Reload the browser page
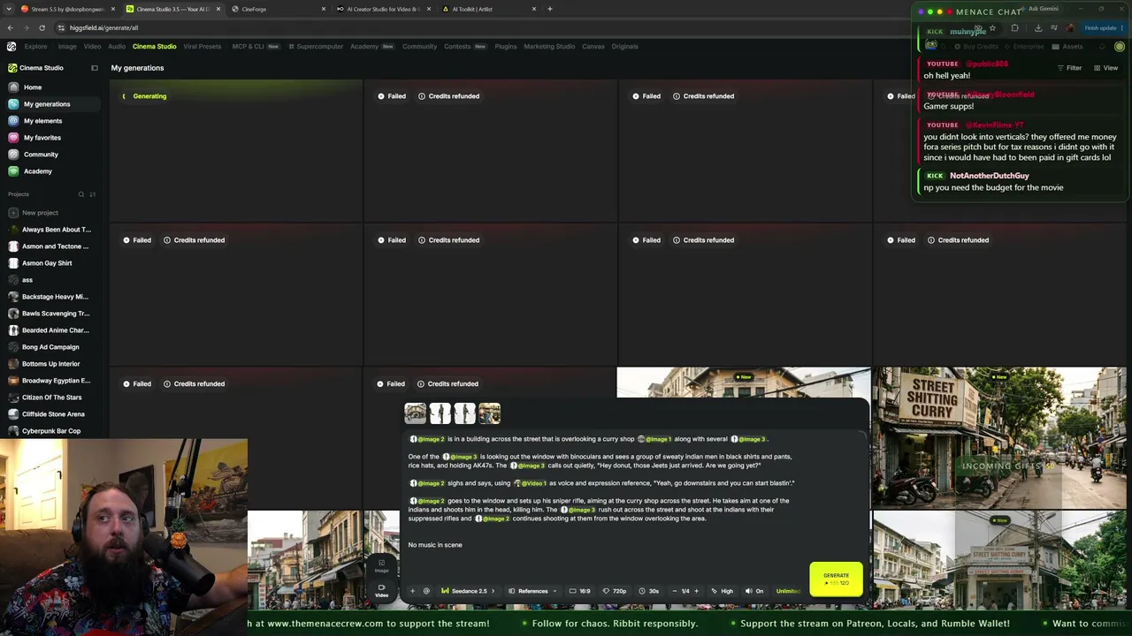 pos(42,27)
